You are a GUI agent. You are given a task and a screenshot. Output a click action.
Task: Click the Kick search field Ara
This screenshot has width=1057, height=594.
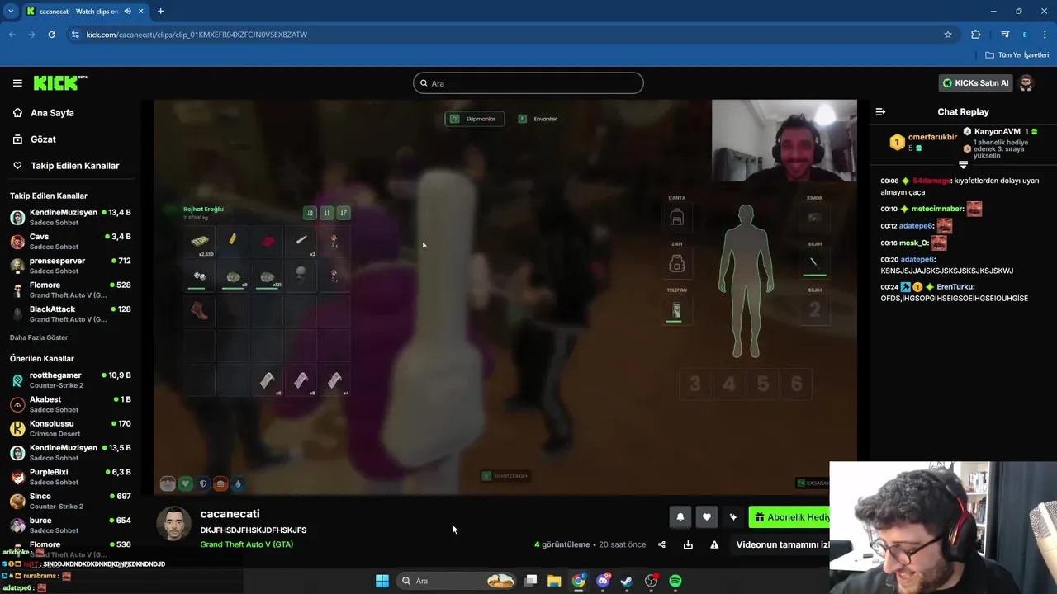528,83
